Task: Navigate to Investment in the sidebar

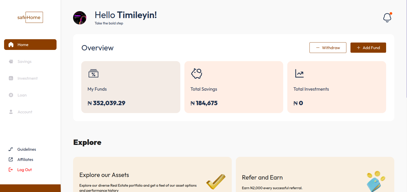Action: (27, 78)
